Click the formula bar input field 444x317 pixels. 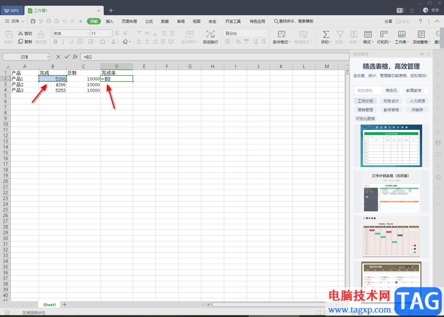click(215, 57)
